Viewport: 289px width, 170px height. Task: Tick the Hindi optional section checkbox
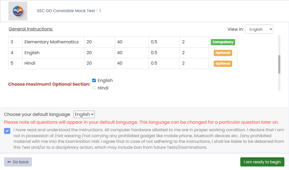(x=94, y=88)
